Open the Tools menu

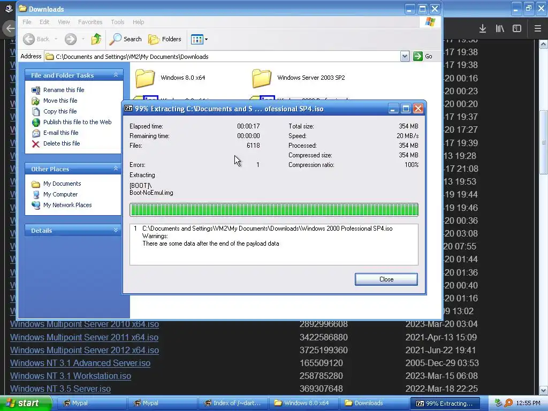[117, 22]
